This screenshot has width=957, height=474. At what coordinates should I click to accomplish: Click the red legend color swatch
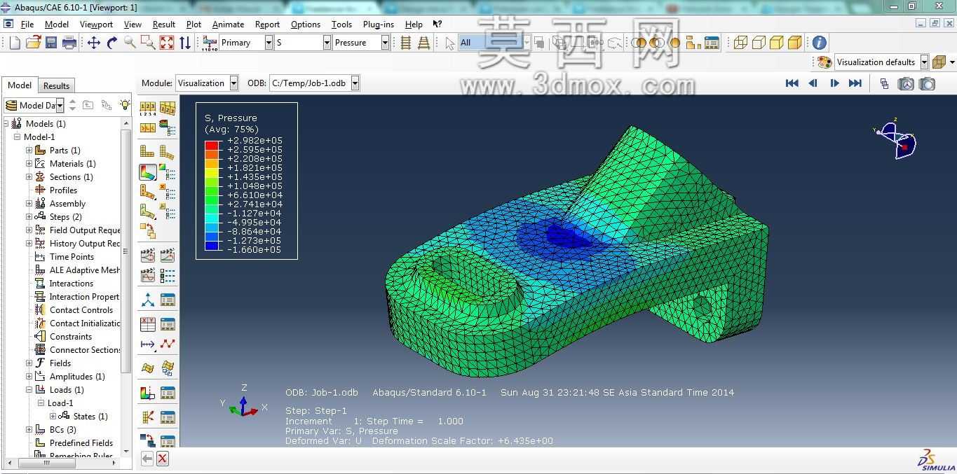click(x=211, y=145)
